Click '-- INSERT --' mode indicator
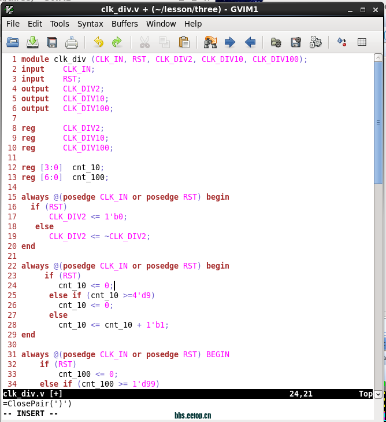Image resolution: width=386 pixels, height=422 pixels. 31,413
